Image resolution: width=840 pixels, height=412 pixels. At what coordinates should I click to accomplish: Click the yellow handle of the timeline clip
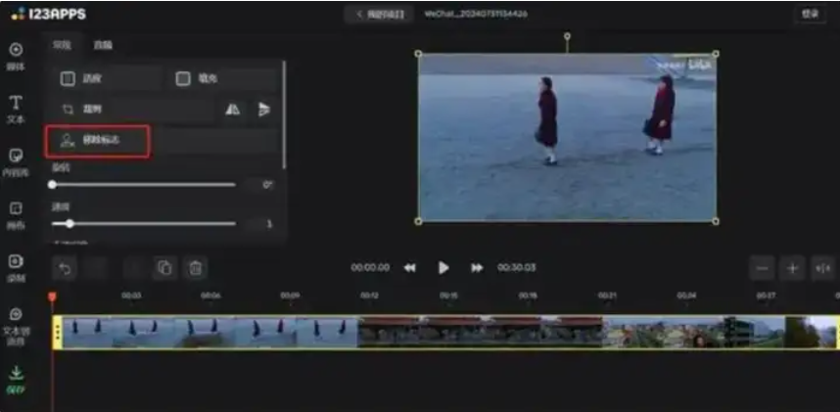(58, 332)
